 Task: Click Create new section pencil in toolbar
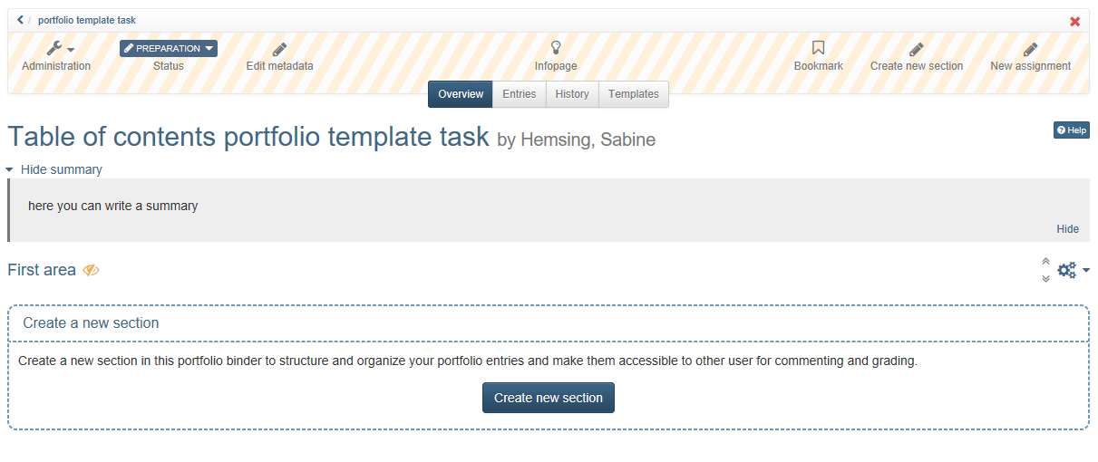[917, 49]
